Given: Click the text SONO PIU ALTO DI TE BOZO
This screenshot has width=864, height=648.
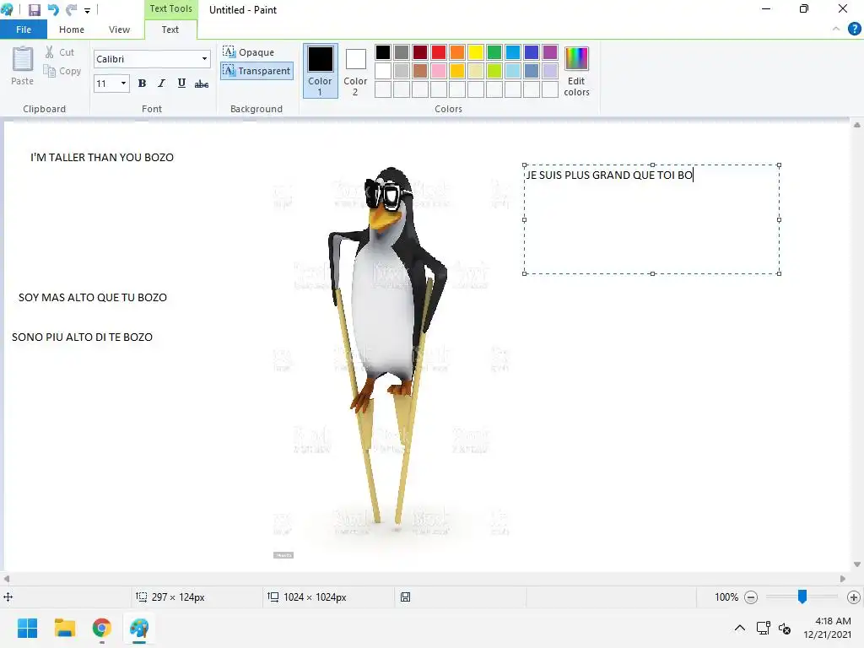Looking at the screenshot, I should pos(82,337).
